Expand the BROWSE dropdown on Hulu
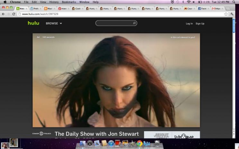This screenshot has height=149, width=239. [x=54, y=23]
